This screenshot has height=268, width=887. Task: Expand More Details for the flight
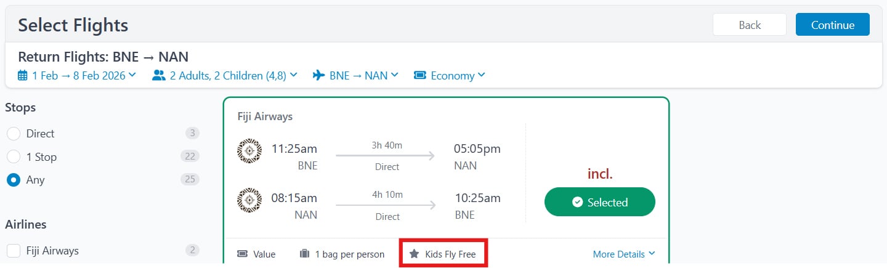click(x=623, y=254)
